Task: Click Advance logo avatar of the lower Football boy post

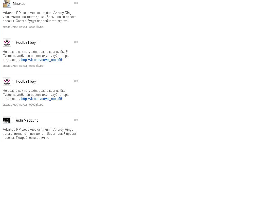Action: [7, 81]
